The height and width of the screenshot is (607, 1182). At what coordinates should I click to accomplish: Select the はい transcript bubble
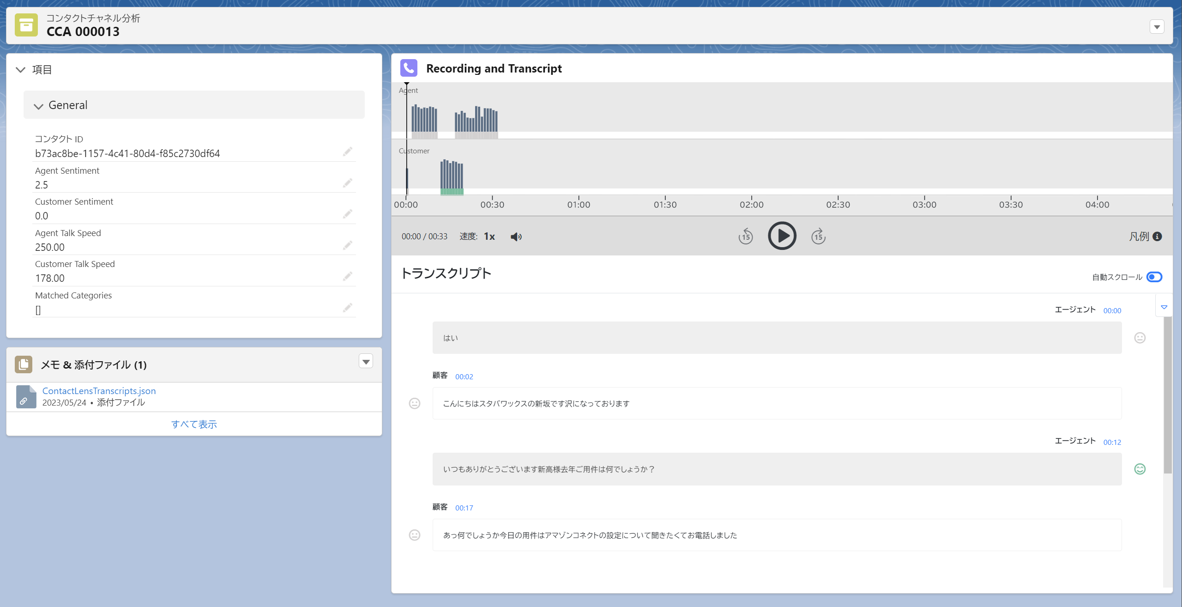tap(777, 338)
